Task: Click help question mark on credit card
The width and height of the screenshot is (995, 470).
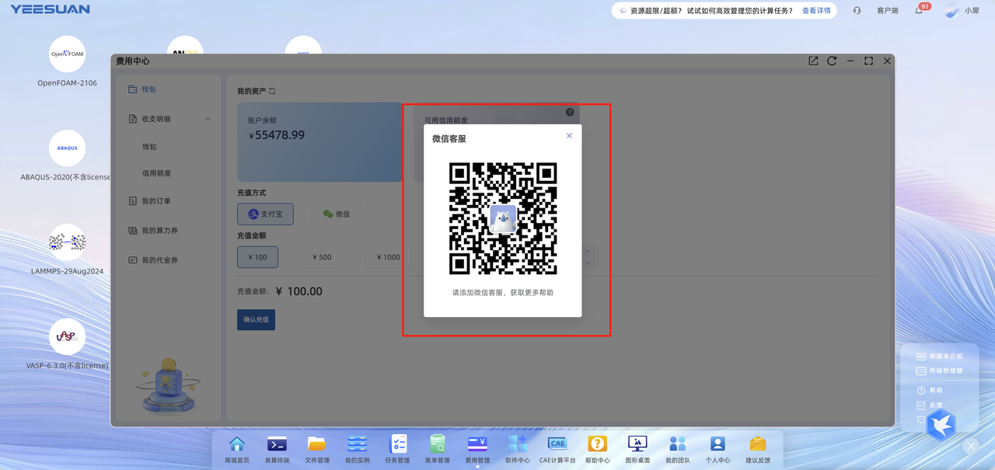Action: coord(570,112)
